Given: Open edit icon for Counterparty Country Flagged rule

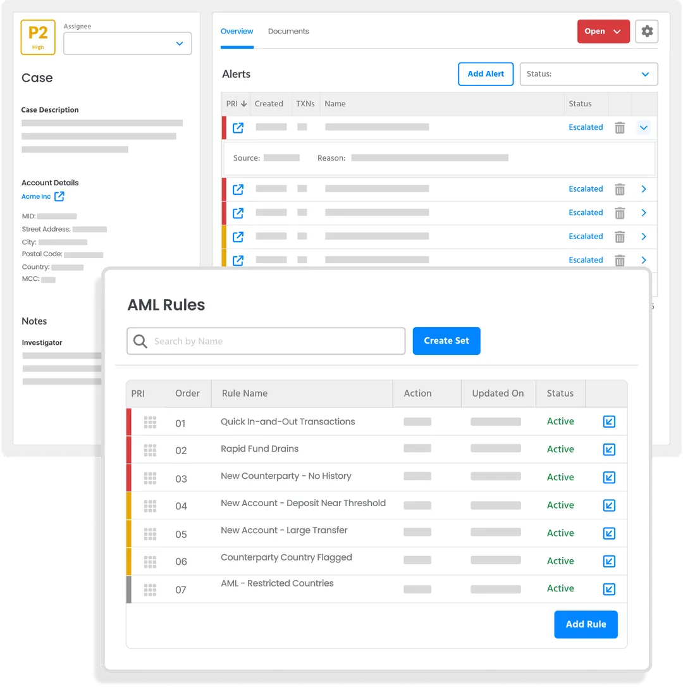Looking at the screenshot, I should (609, 561).
